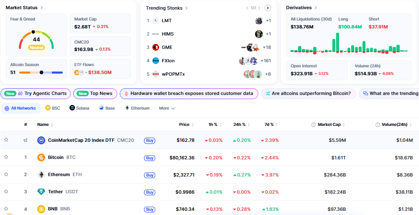Open Derivatives section chevron
This screenshot has height=215, width=419.
(316, 8)
